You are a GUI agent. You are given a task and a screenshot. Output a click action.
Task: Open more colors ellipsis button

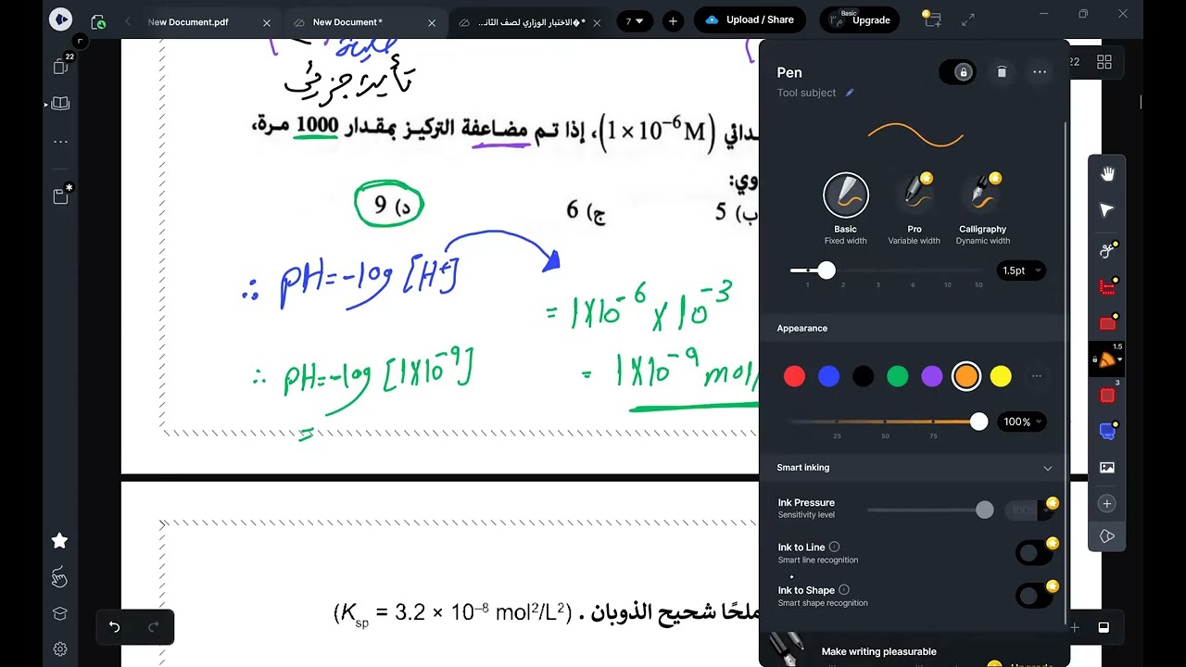(x=1036, y=376)
